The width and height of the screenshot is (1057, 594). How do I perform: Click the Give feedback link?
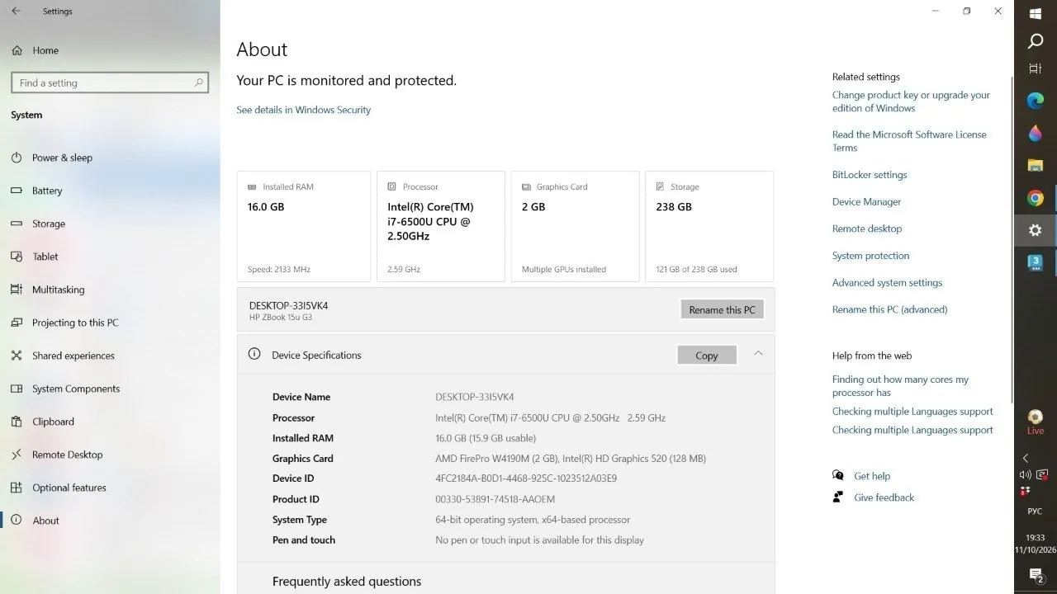coord(884,497)
